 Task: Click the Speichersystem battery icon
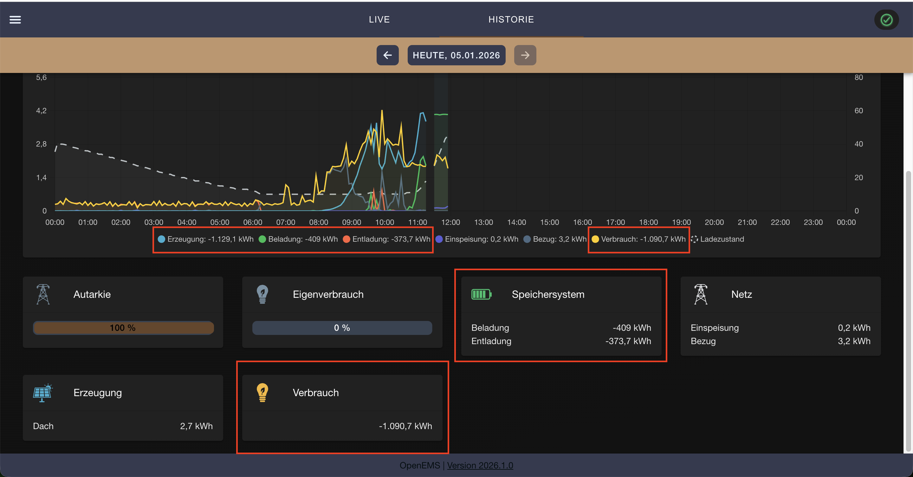pos(481,294)
